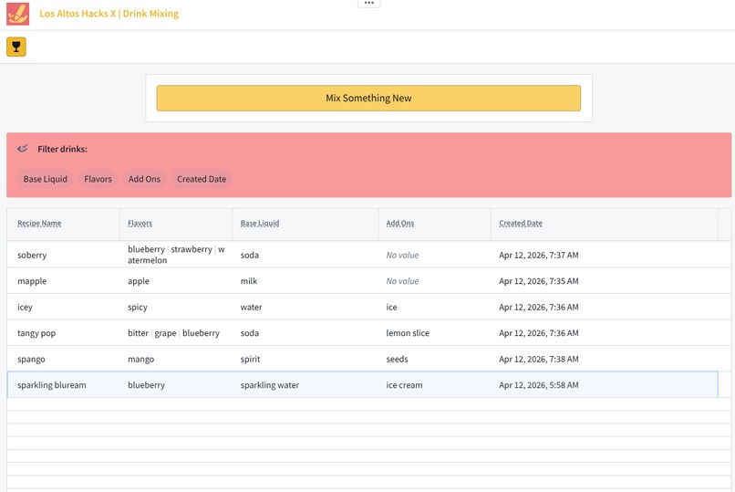Sort by Flavors column header
735x492 pixels.
coord(140,224)
